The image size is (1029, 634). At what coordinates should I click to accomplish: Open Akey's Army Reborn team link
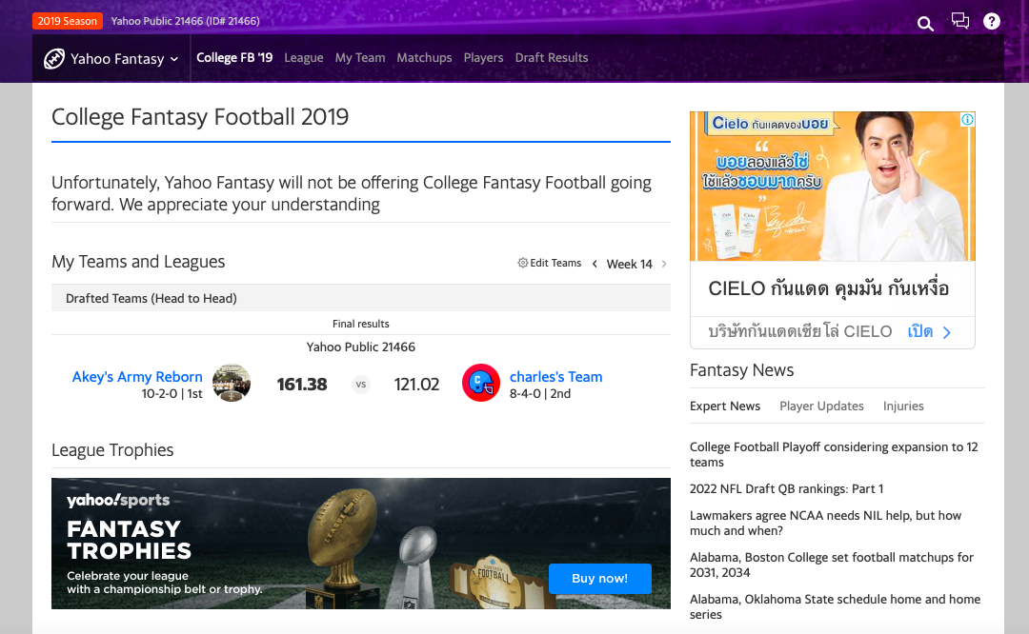coord(137,376)
